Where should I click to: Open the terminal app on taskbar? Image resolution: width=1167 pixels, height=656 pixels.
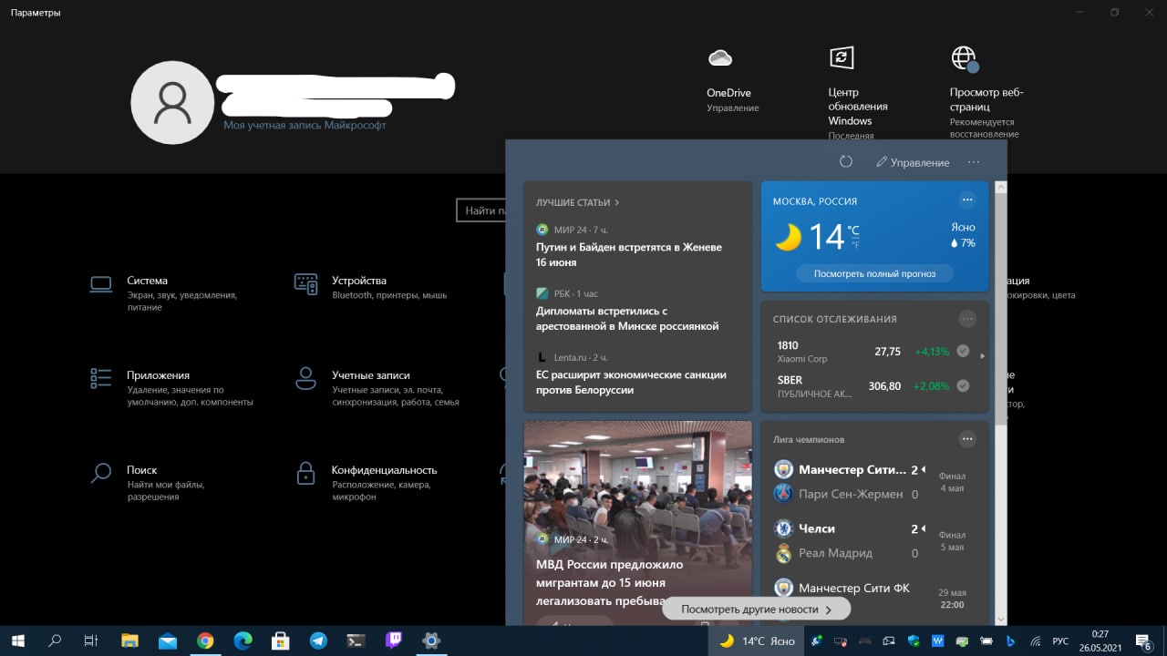[356, 641]
